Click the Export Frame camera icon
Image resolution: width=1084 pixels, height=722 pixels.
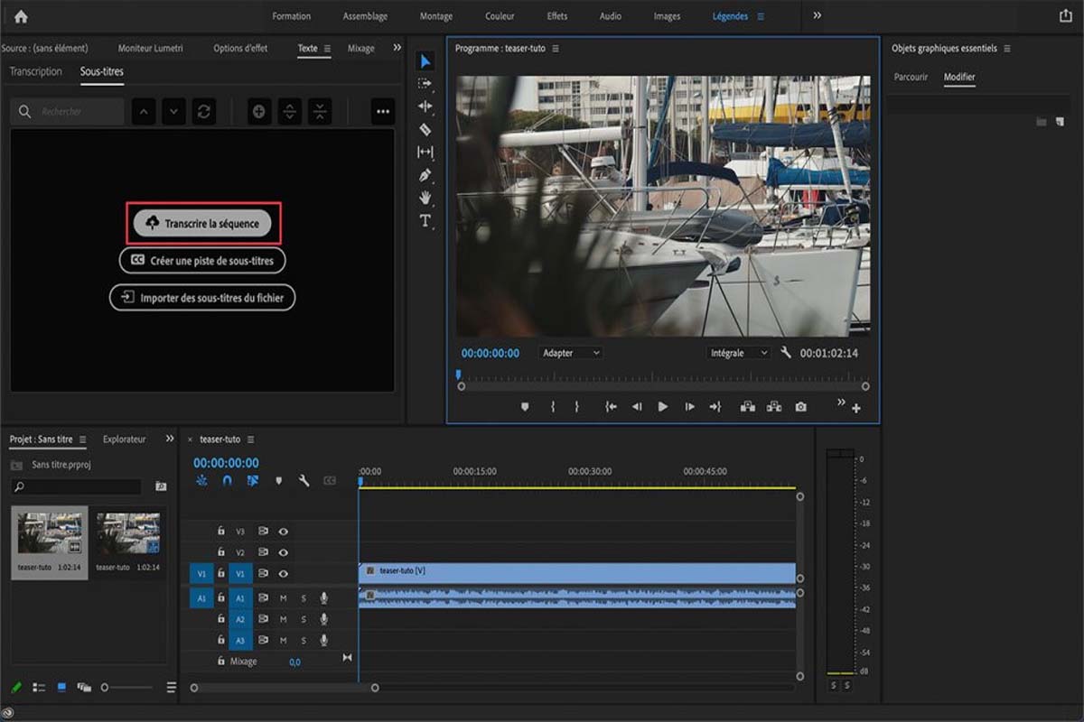pyautogui.click(x=800, y=407)
